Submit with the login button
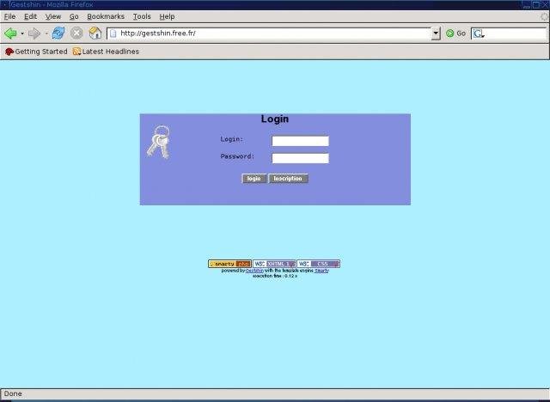 [254, 179]
